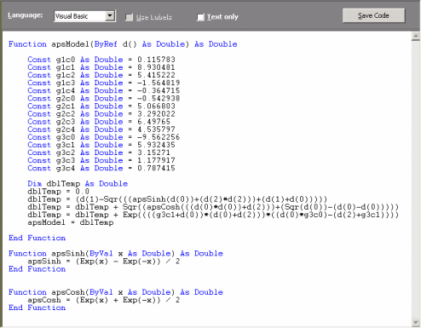This screenshot has width=421, height=328.
Task: Click the g3c2 constant value 3.15271
Action: click(154, 152)
